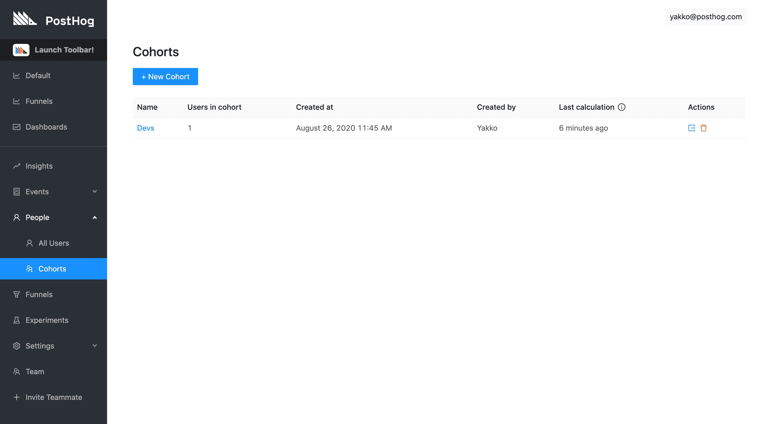
Task: Click the + New Cohort button
Action: 165,77
